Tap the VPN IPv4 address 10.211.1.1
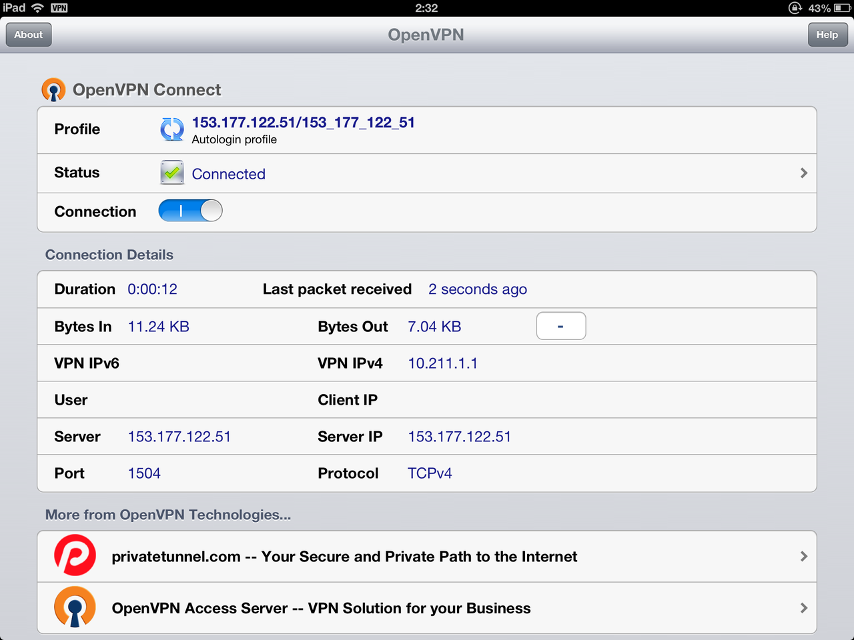The height and width of the screenshot is (640, 854). (443, 363)
